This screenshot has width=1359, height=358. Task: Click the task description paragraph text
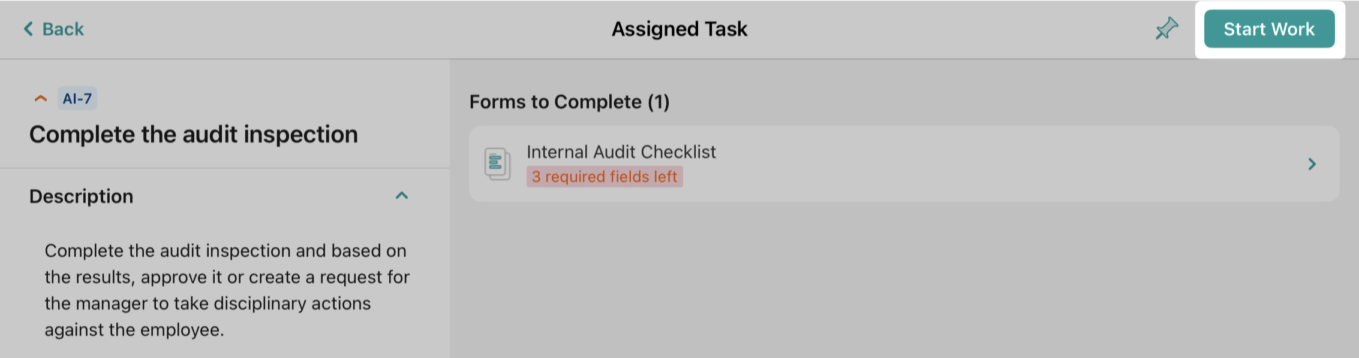pyautogui.click(x=227, y=290)
